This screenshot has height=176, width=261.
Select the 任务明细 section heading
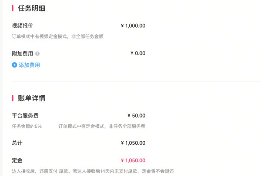[x=31, y=8]
